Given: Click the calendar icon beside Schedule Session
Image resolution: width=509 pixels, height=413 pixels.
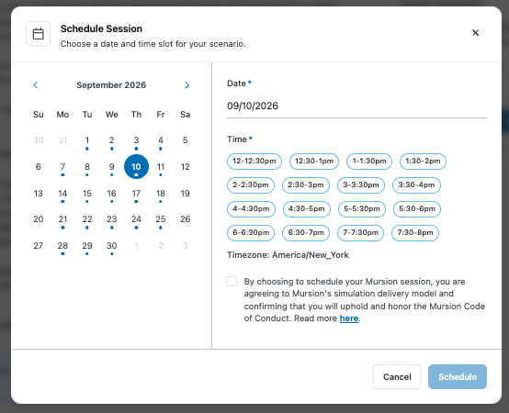Looking at the screenshot, I should pyautogui.click(x=38, y=33).
